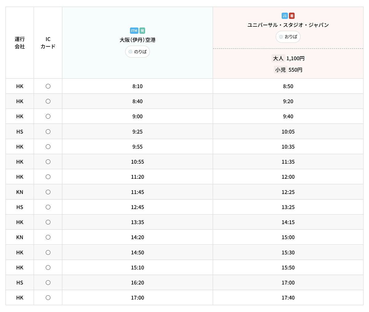Select the 運行会社 column header
This screenshot has width=369, height=312.
click(x=19, y=43)
